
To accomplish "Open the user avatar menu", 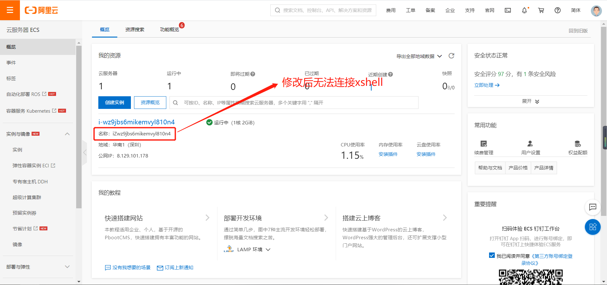I will coord(596,10).
